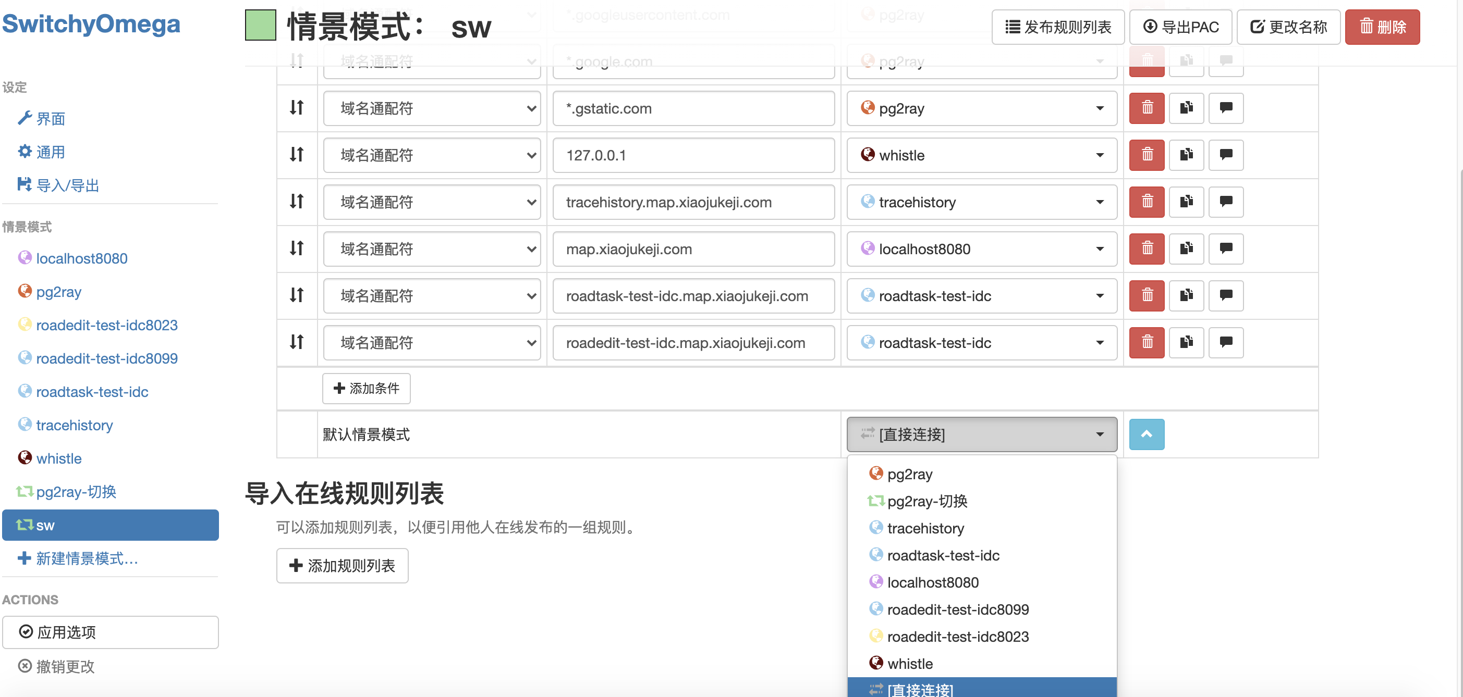Screen dimensions: 1463x697
Task: Click inside the 127.0.0.1 pattern input field
Action: tap(693, 155)
